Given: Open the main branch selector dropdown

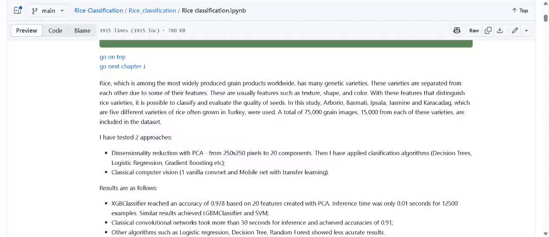Looking at the screenshot, I should click(48, 11).
